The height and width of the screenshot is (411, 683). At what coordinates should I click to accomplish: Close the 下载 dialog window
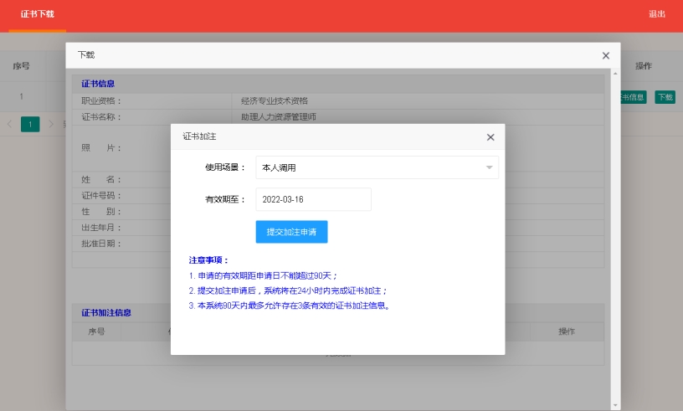pos(606,55)
